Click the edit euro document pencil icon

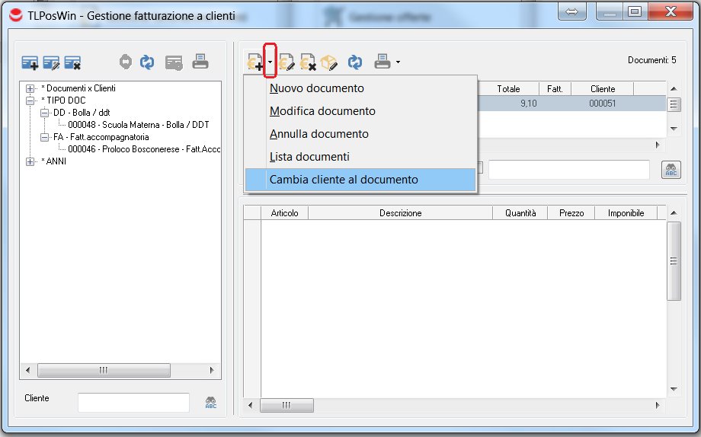[x=286, y=62]
